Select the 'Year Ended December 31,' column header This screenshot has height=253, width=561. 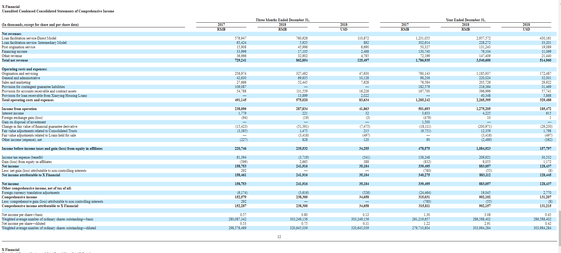point(466,20)
